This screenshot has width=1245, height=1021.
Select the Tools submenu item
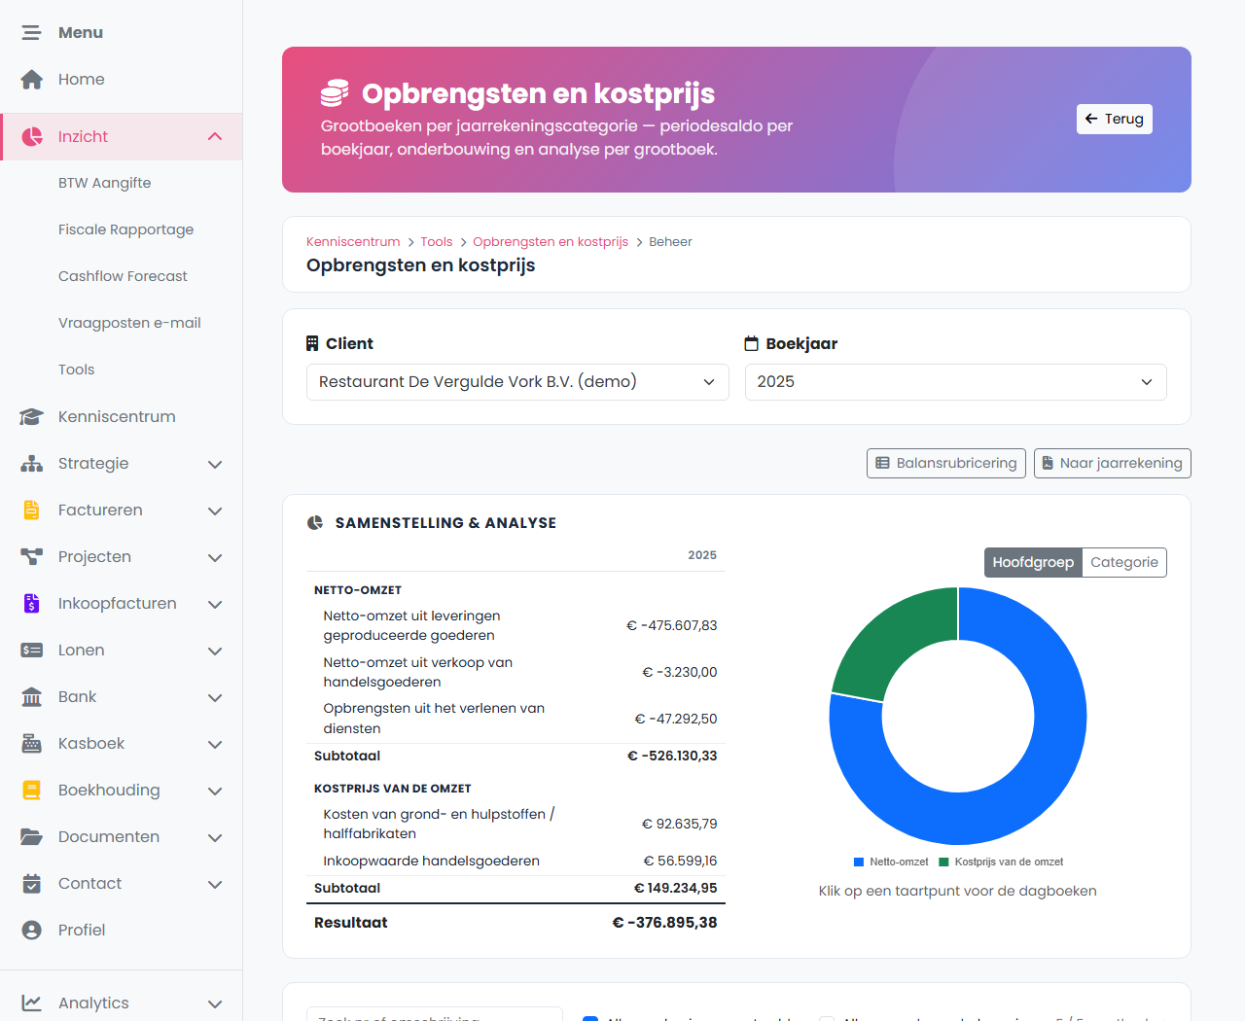point(77,370)
